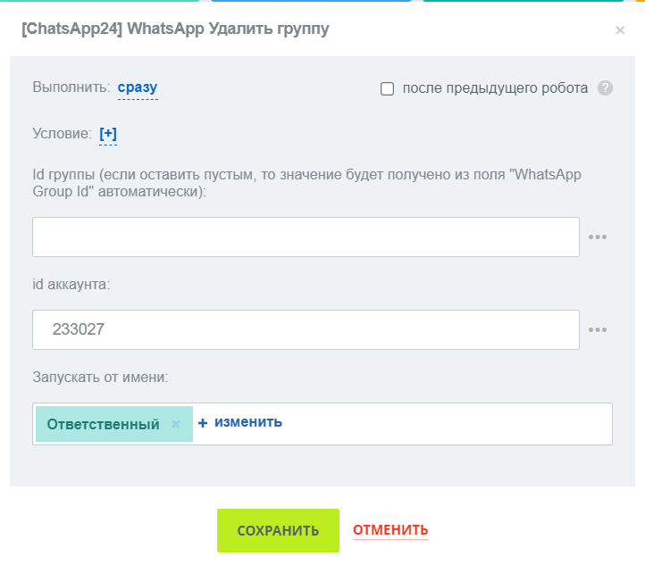Viewport: 645px width, 573px height.
Task: Click the 'Условие:' label
Action: point(62,134)
